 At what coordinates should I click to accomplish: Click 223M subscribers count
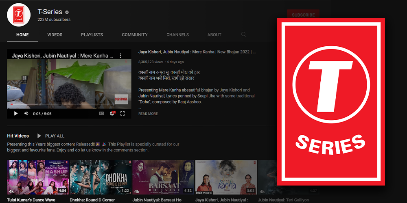pos(54,19)
